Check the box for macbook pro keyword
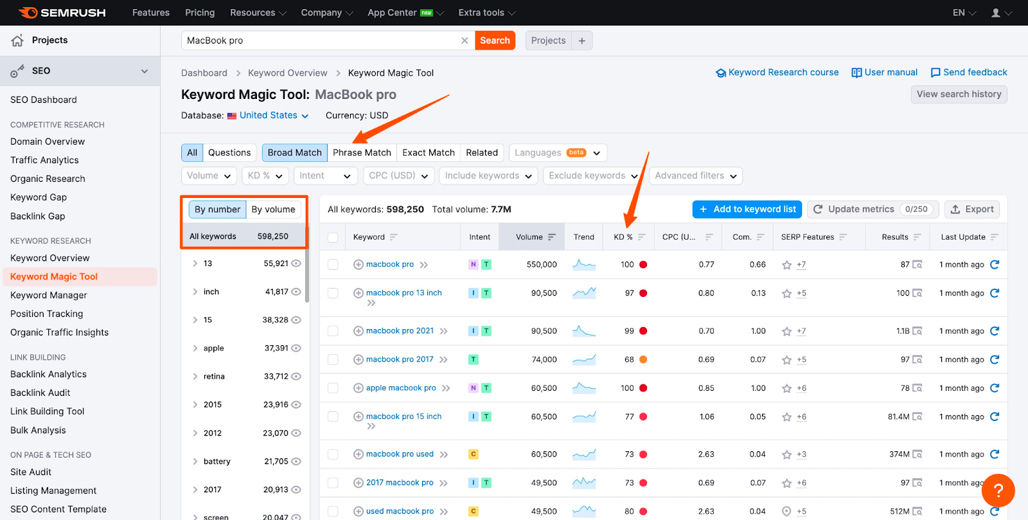Viewport: 1028px width, 520px height. click(333, 264)
